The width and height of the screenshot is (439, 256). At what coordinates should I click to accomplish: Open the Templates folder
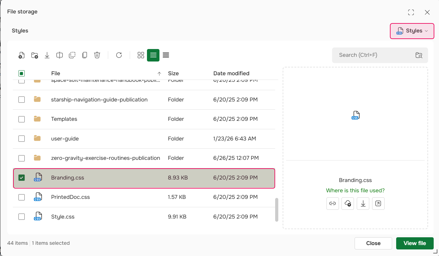[64, 119]
